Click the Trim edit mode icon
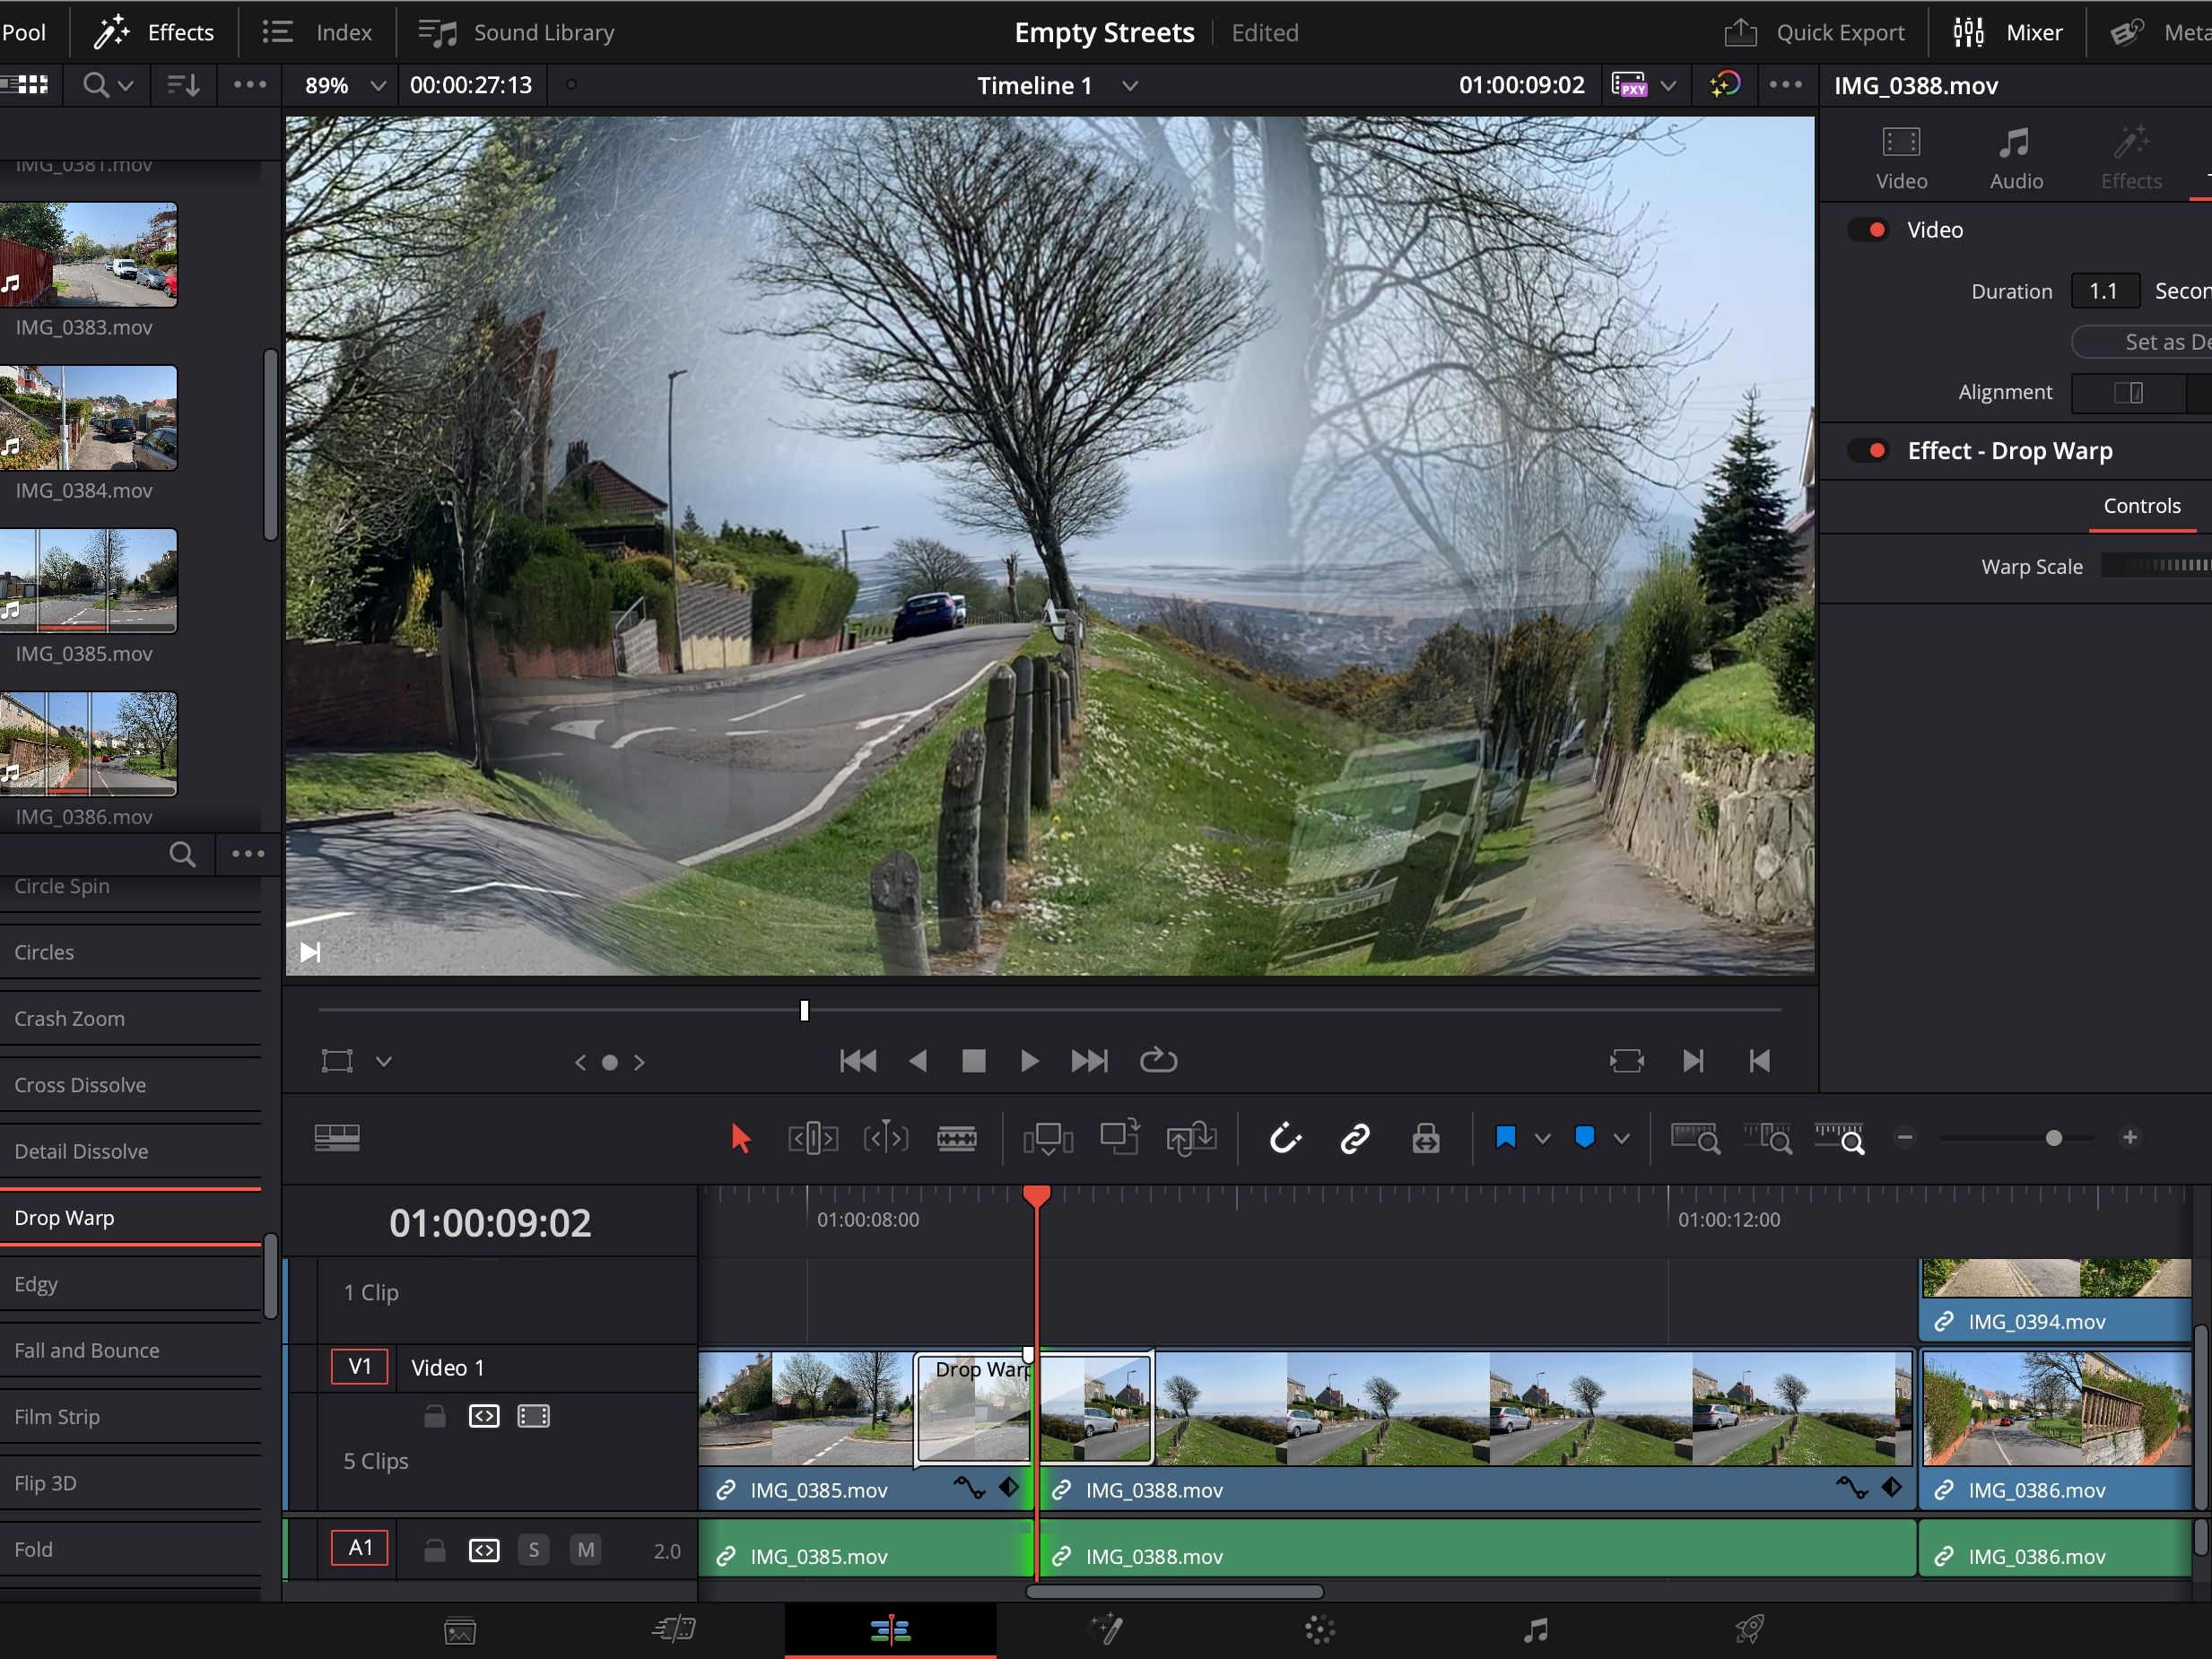 click(813, 1138)
